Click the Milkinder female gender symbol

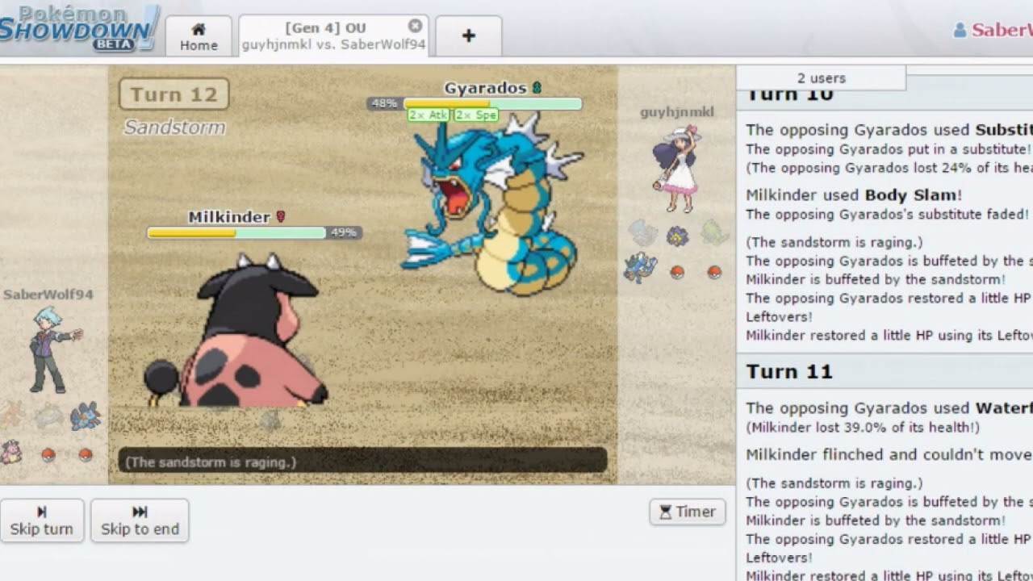pyautogui.click(x=281, y=217)
